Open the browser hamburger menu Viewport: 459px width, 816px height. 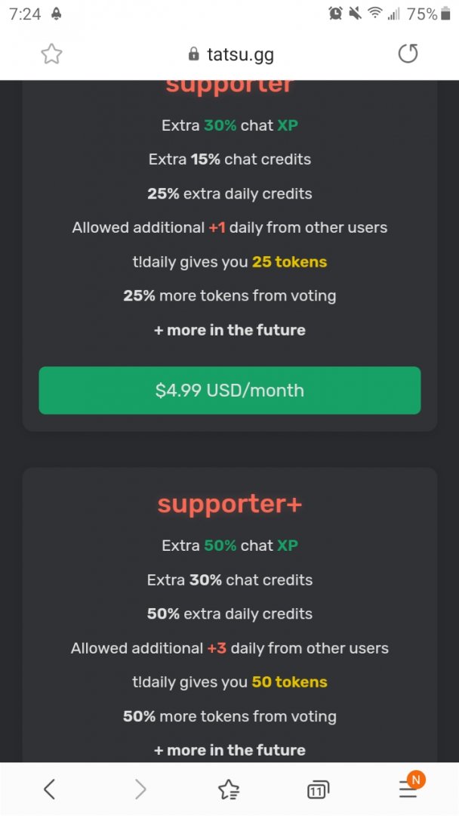pos(408,790)
